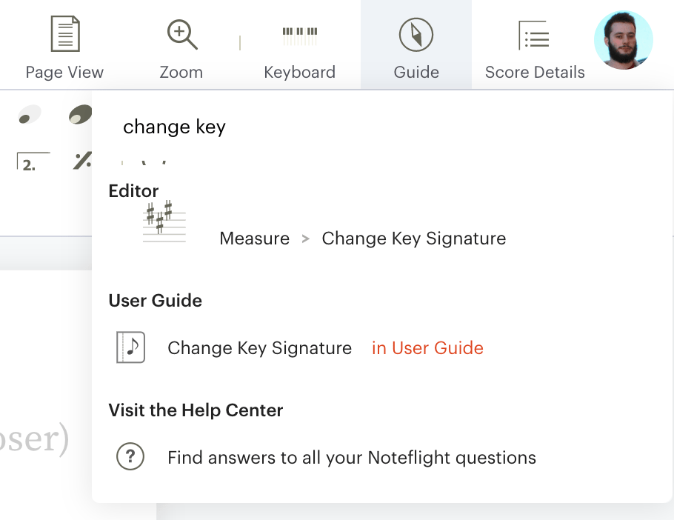Click "Find answers to all your Noteflight questions"
This screenshot has height=520, width=674.
pyautogui.click(x=352, y=457)
